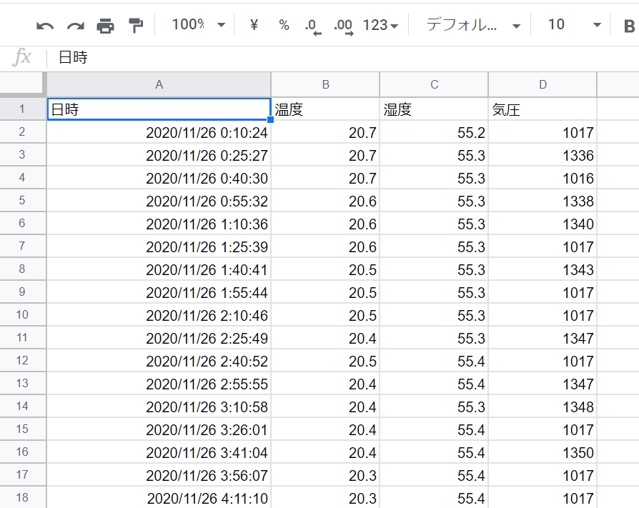Click temperature 20.6 in row 5
The height and width of the screenshot is (508, 639).
[x=325, y=201]
